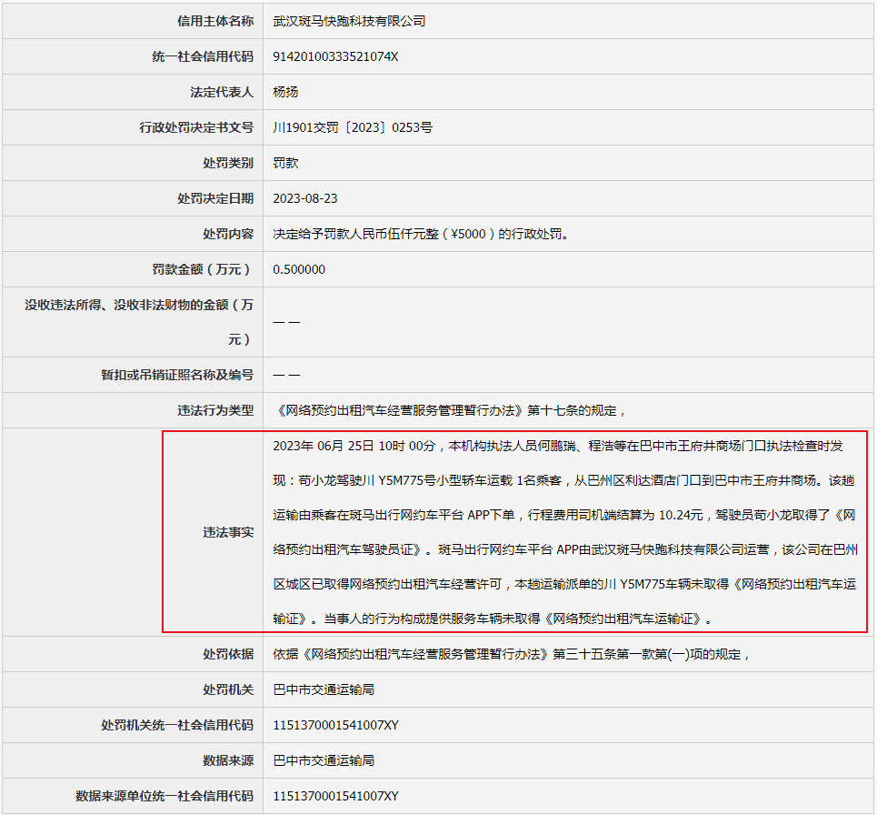
Task: Click 巴中市交通运输局 in the 数据来源 row
Action: point(324,760)
